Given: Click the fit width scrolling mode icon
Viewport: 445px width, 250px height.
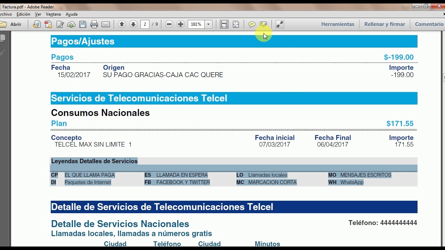Looking at the screenshot, I should (224, 24).
